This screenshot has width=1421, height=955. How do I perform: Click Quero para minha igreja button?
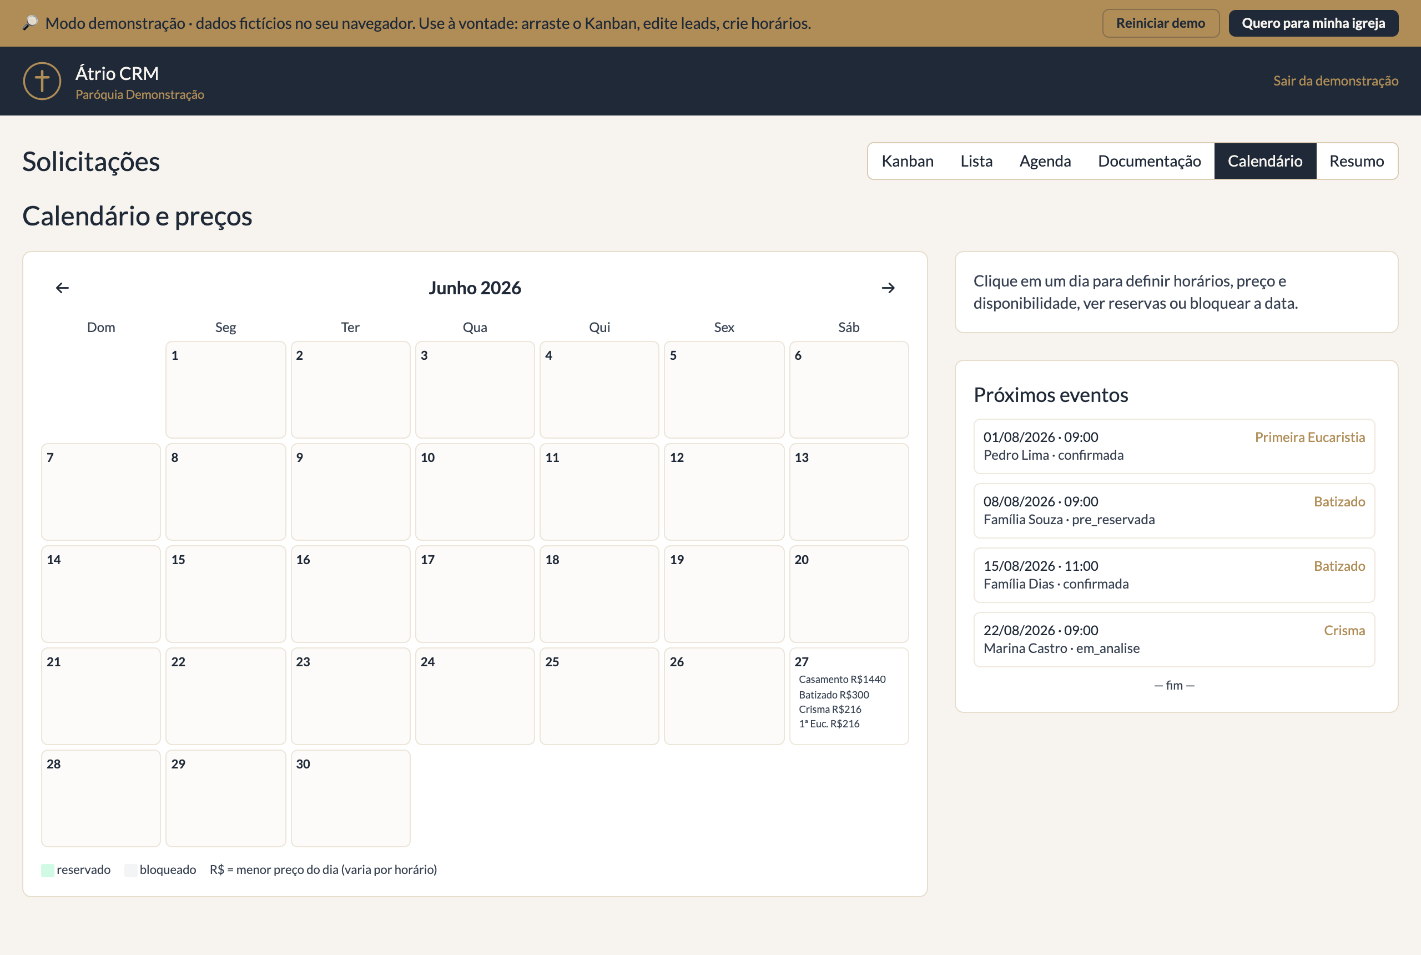(1313, 23)
